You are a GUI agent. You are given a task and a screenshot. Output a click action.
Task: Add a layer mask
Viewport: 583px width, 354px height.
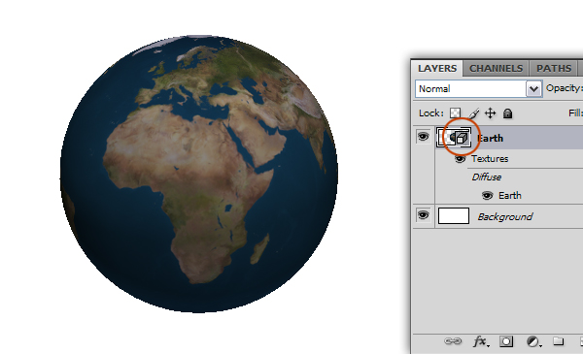[x=506, y=341]
